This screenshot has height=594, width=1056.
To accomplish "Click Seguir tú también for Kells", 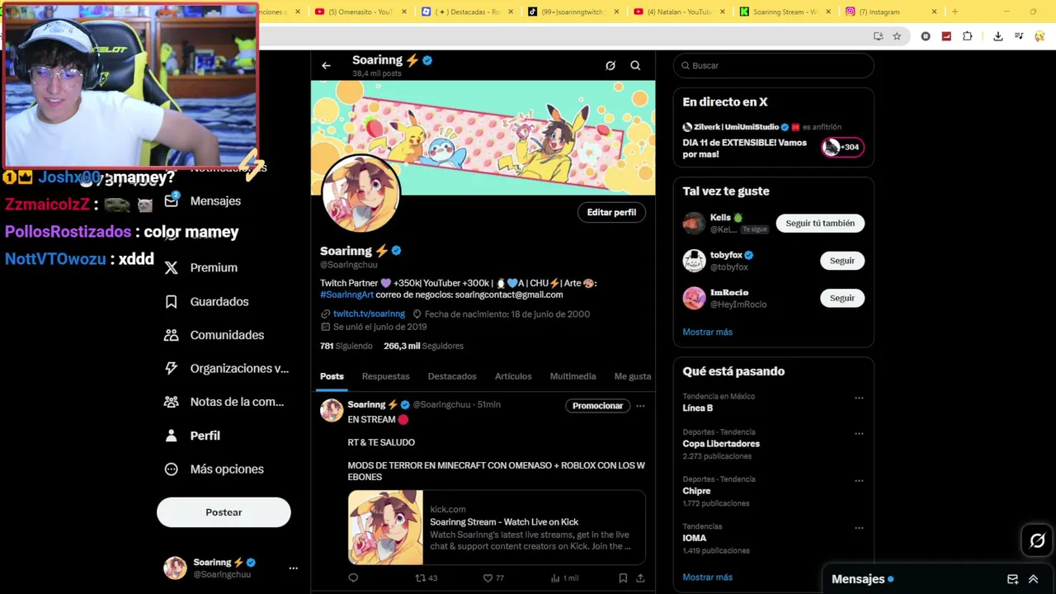I will [x=820, y=223].
